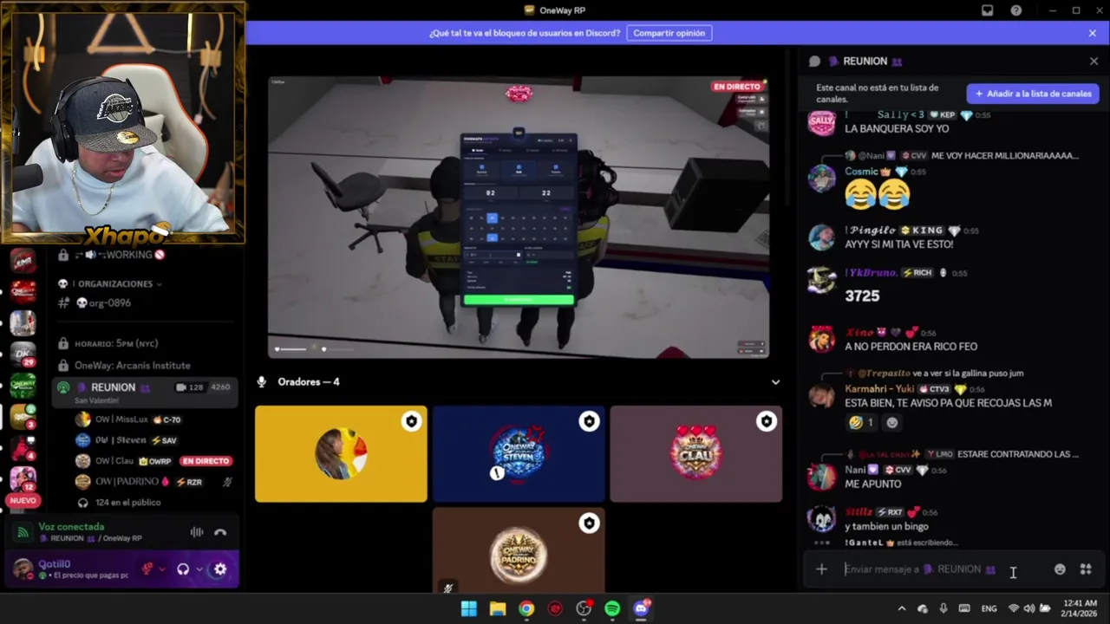Focus the Enviar mensaje a REUNION field

[x=943, y=569]
